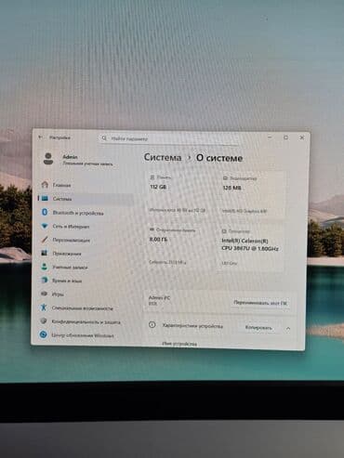Viewport: 344px width, 458px height.
Task: Click the Admin user avatar icon
Action: coord(48,159)
